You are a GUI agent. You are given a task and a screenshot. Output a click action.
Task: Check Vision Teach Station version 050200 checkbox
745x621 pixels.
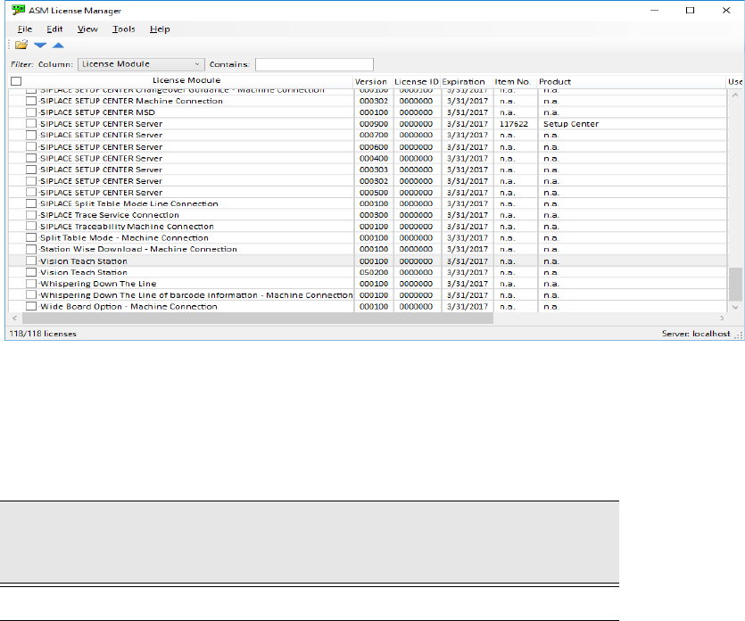[x=31, y=272]
